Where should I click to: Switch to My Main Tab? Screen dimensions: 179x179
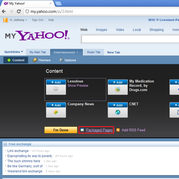tap(38, 52)
